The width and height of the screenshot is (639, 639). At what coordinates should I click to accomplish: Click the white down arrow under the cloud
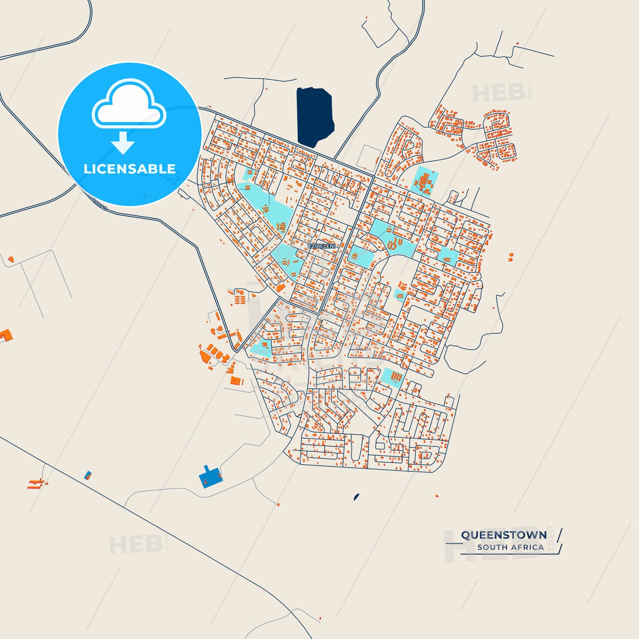123,143
